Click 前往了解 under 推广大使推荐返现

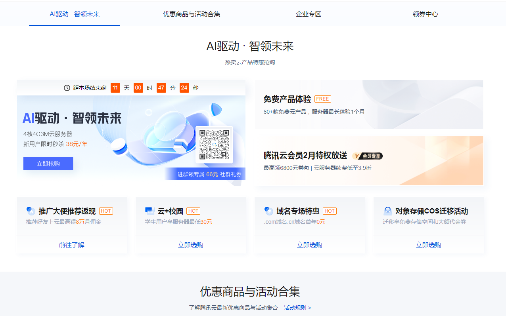click(x=72, y=245)
